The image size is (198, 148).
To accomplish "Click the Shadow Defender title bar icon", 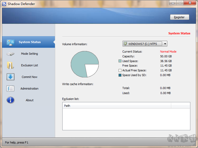I will coord(4,4).
